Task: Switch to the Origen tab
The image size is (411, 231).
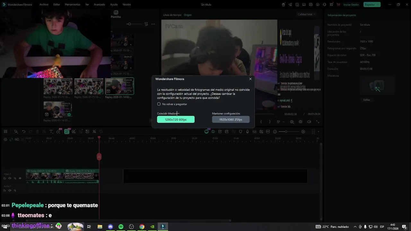Action: [x=188, y=15]
